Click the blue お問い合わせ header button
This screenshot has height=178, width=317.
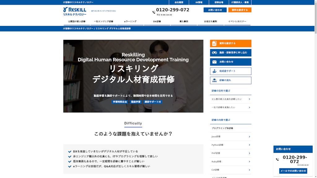[215, 10]
